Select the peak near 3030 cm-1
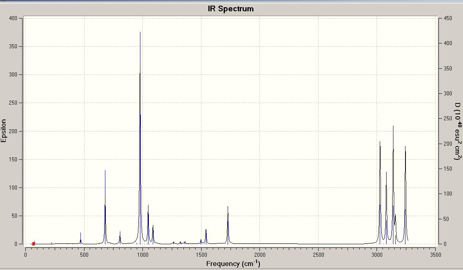The height and width of the screenshot is (270, 463). coord(380,193)
